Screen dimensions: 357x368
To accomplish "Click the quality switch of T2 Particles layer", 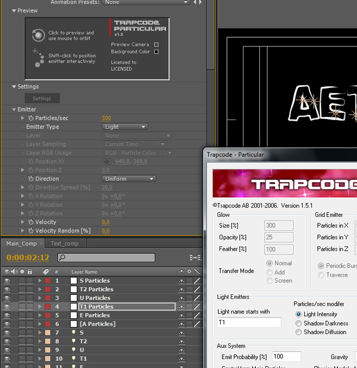I will (197, 289).
